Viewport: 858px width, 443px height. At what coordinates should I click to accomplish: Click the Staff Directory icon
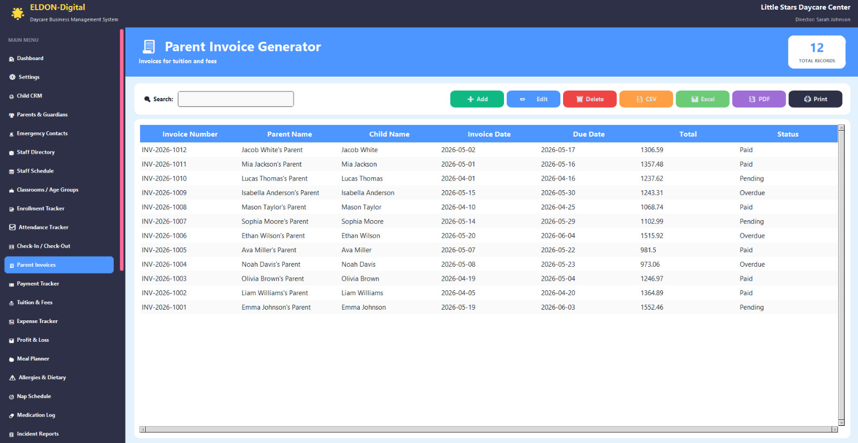[11, 153]
